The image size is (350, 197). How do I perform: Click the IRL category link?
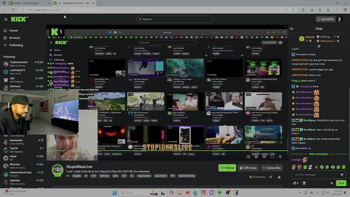[x=68, y=176]
